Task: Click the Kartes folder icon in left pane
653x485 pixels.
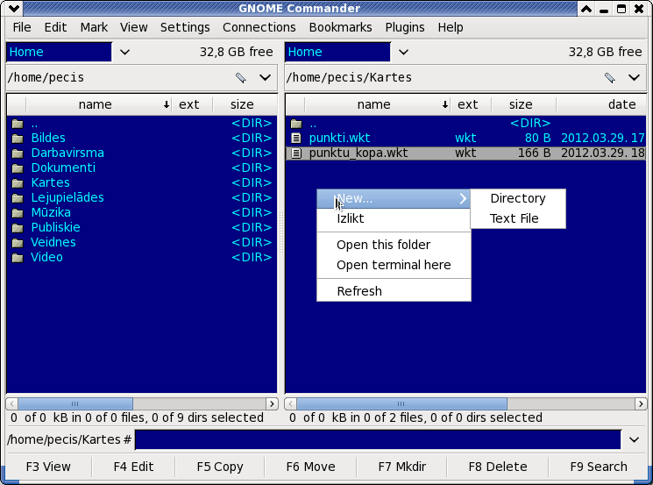Action: 18,183
